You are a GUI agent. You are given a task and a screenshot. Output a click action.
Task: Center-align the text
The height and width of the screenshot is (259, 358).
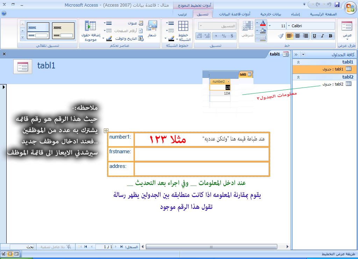coord(298,36)
